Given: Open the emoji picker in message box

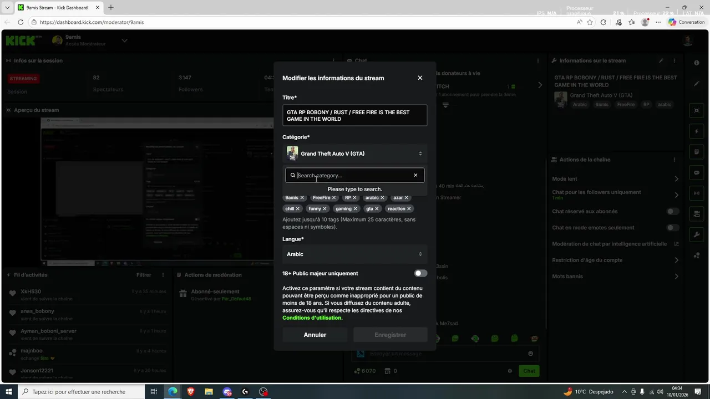Looking at the screenshot, I should pyautogui.click(x=530, y=354).
